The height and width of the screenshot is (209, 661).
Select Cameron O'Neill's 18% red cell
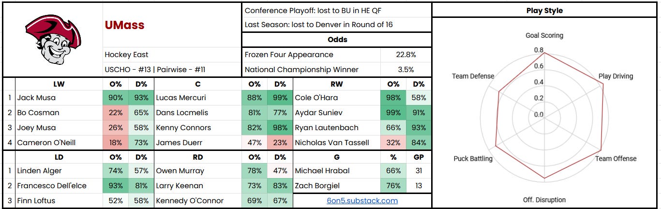116,143
